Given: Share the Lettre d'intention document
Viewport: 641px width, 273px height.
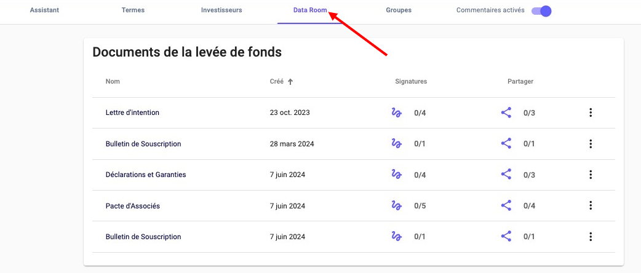Looking at the screenshot, I should [x=506, y=113].
